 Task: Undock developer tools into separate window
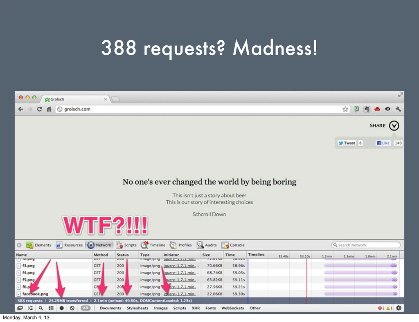[x=20, y=308]
